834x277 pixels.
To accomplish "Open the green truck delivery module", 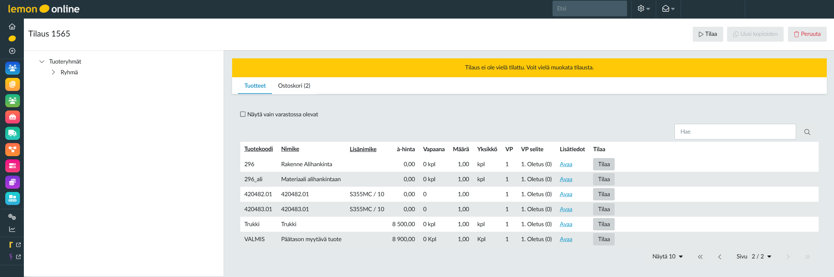I will [12, 133].
